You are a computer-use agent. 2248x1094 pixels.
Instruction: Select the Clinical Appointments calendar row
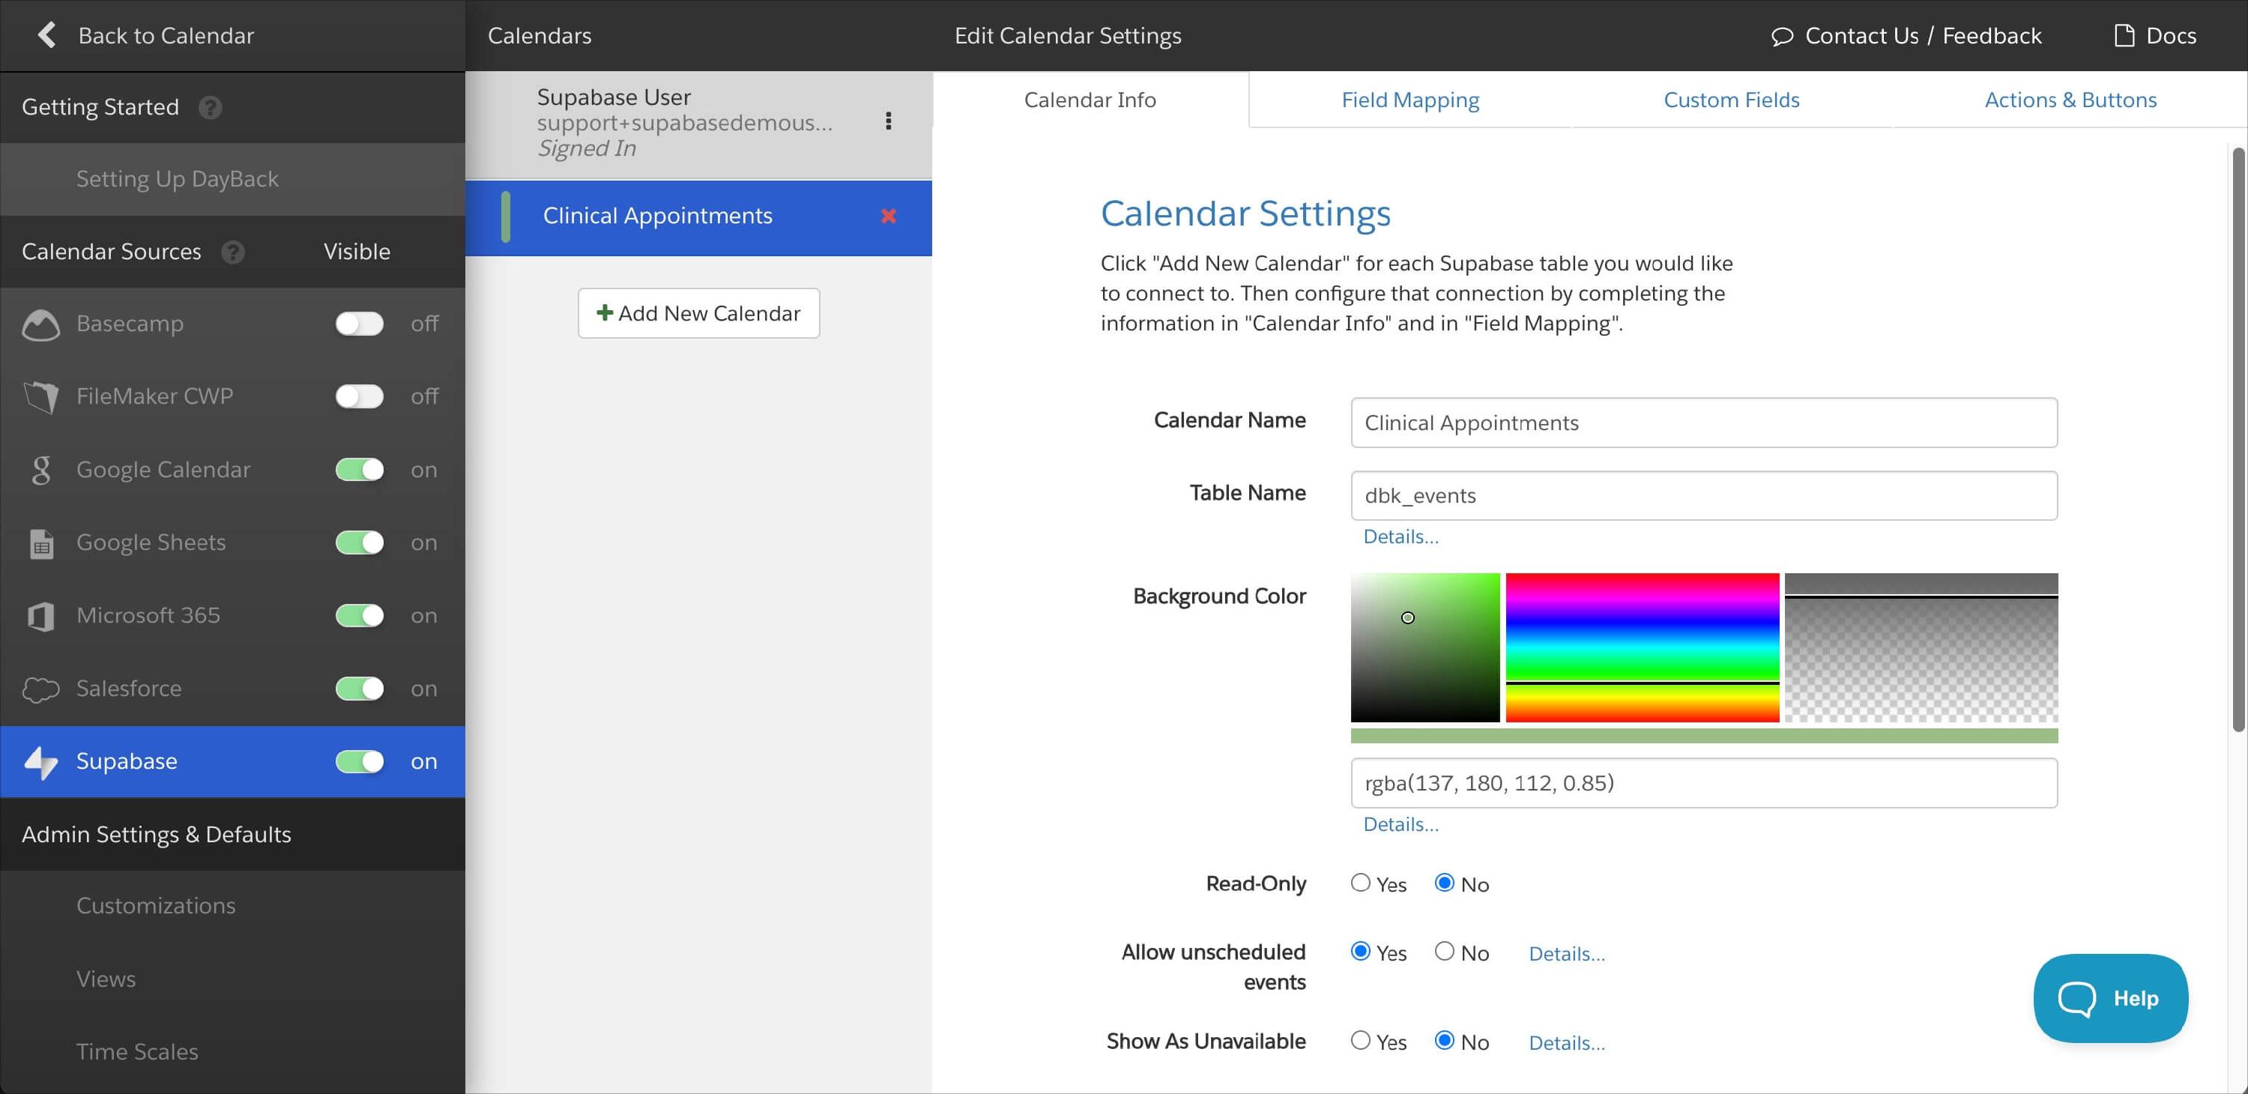point(698,217)
